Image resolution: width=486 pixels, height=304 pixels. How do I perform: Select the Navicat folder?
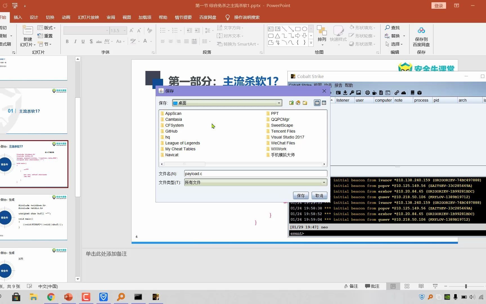[x=169, y=155]
